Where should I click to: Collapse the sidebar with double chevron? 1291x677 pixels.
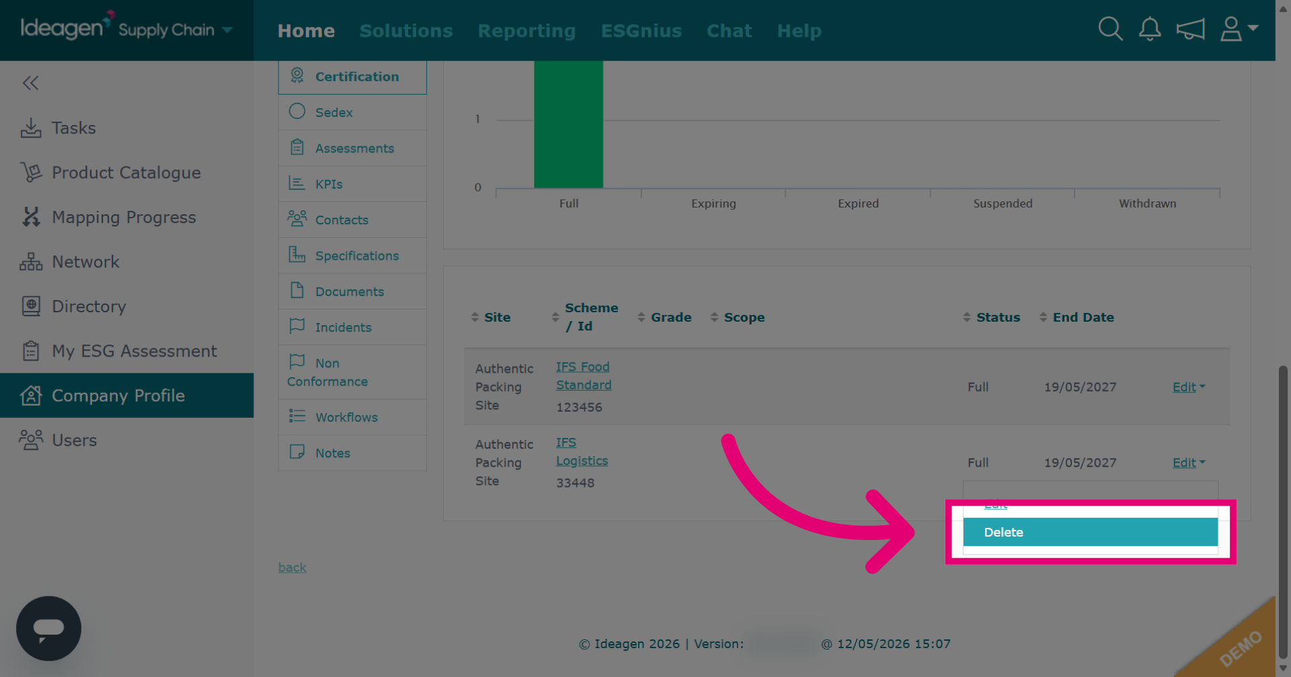(x=30, y=83)
